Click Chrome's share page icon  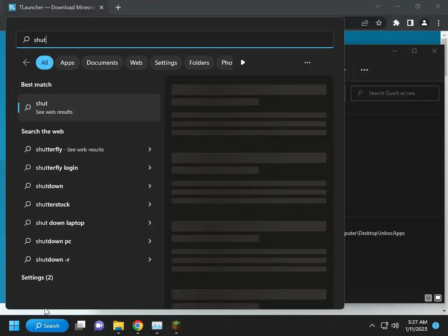pos(364,23)
